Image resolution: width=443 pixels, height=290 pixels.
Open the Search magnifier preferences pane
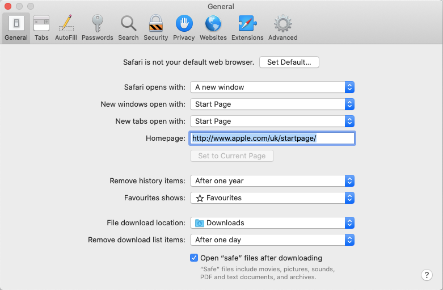tap(129, 28)
